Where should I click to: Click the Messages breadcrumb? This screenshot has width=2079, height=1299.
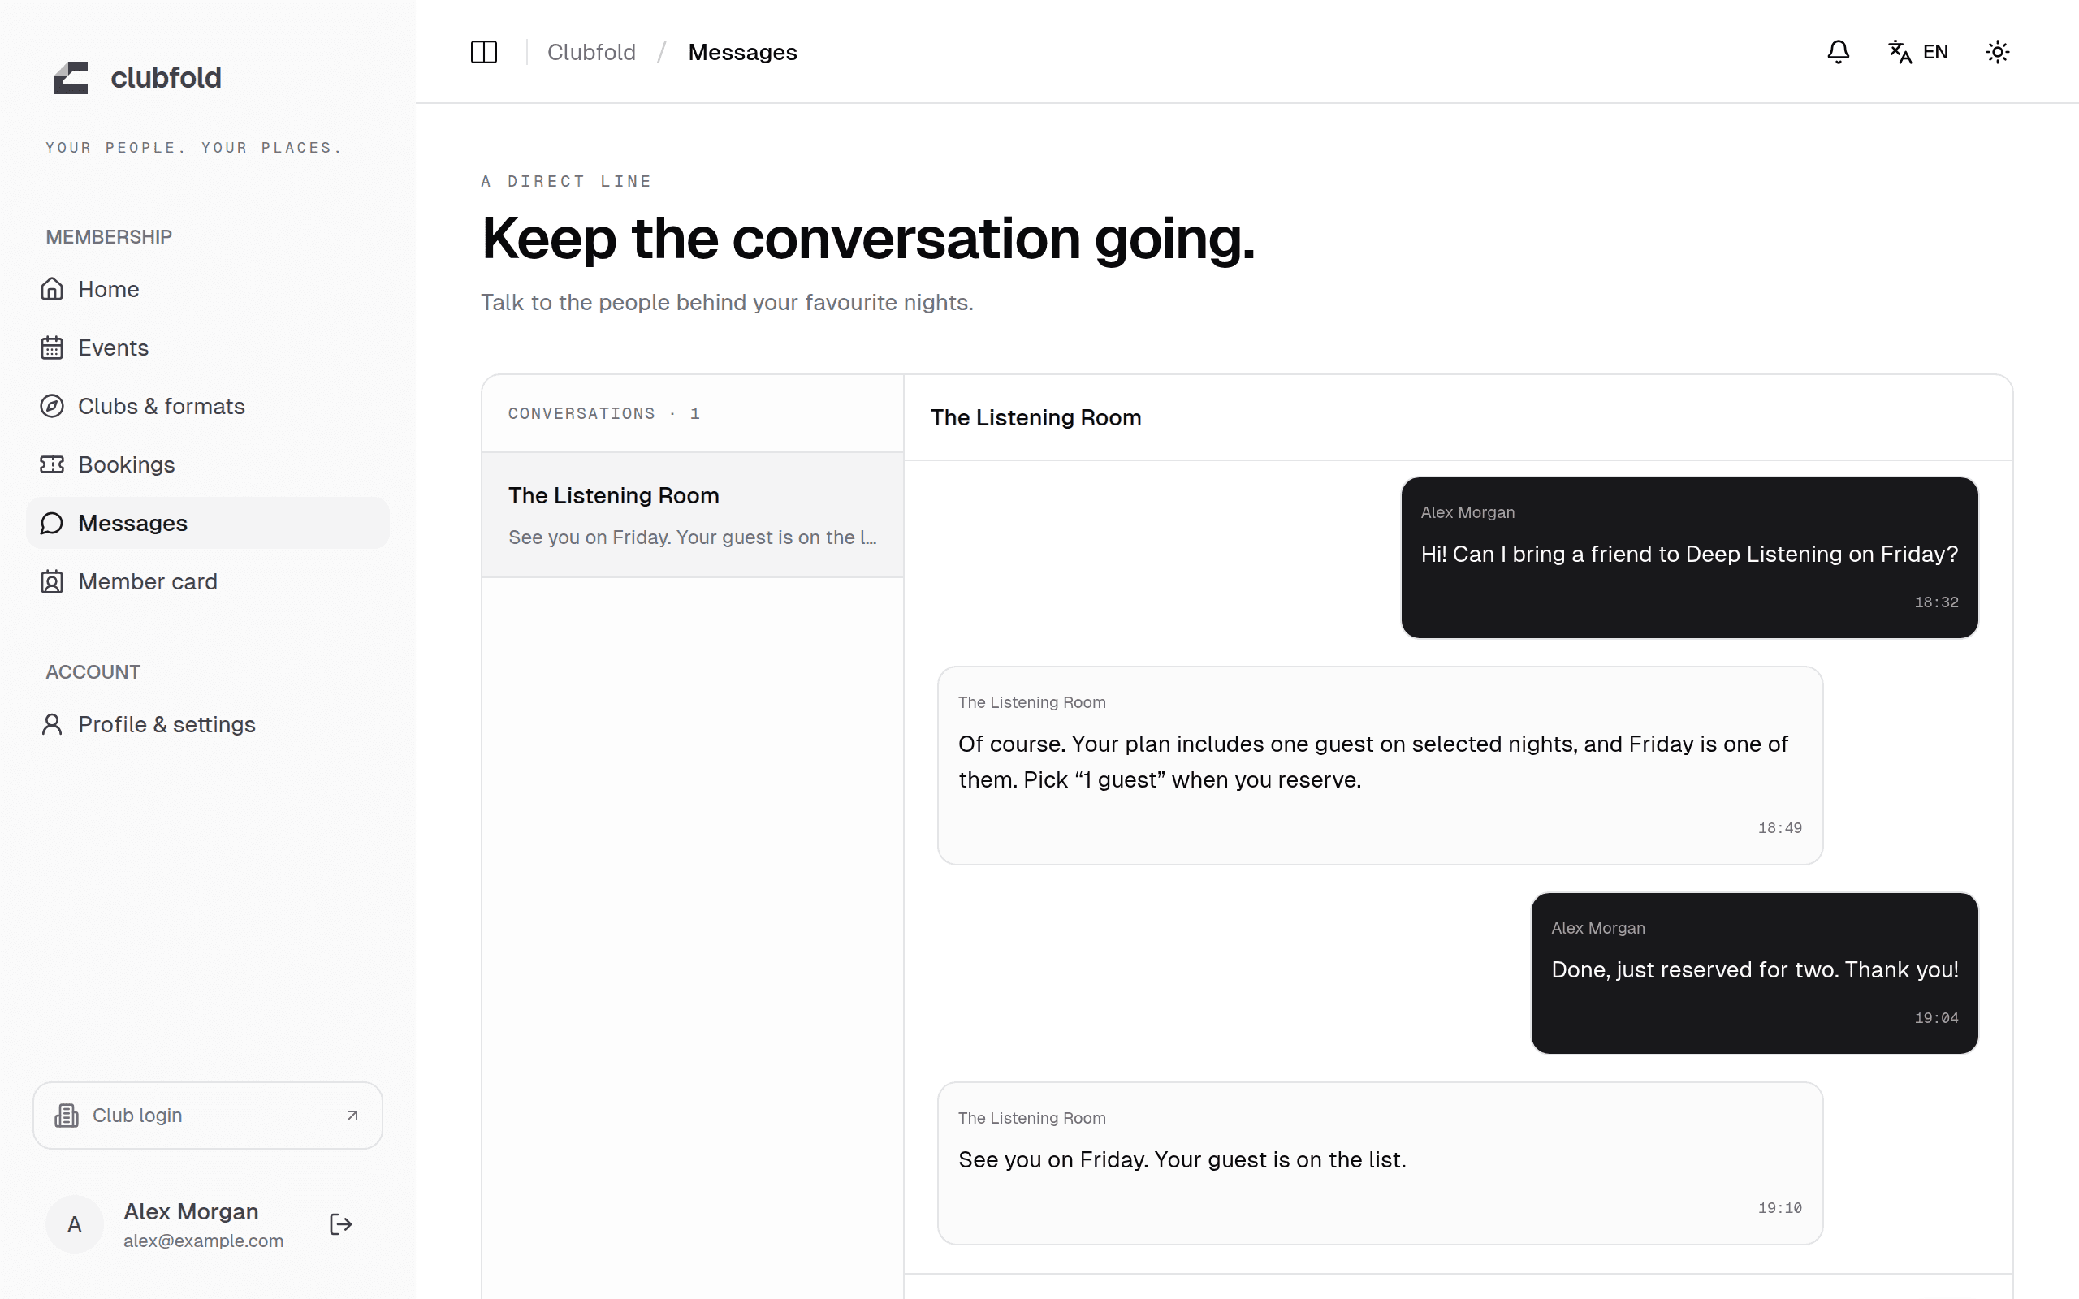pyautogui.click(x=742, y=53)
